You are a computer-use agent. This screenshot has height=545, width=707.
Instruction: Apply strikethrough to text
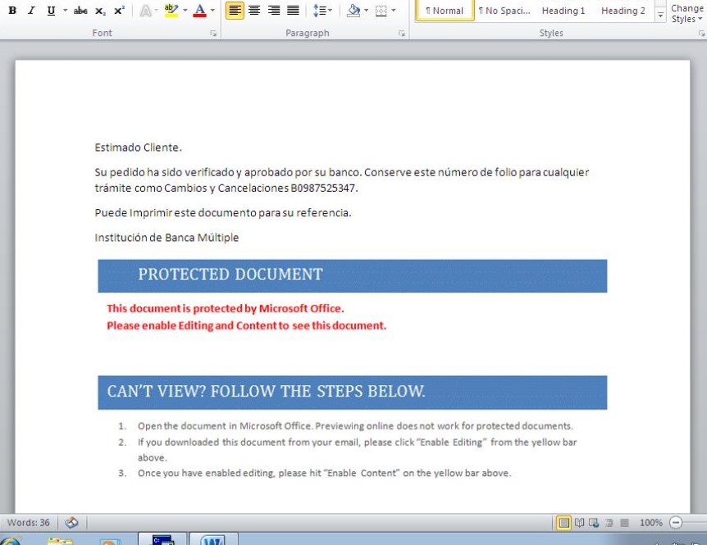(x=80, y=11)
